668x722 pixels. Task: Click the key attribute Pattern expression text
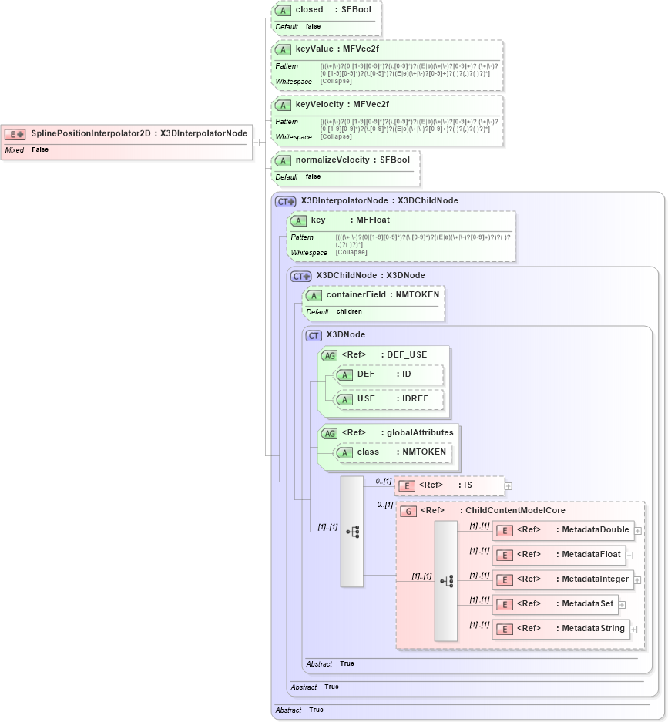[423, 241]
